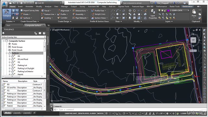Screen dimensions: 208x117
Task: Click the Eric_Chappell account button
Action: 163,3
